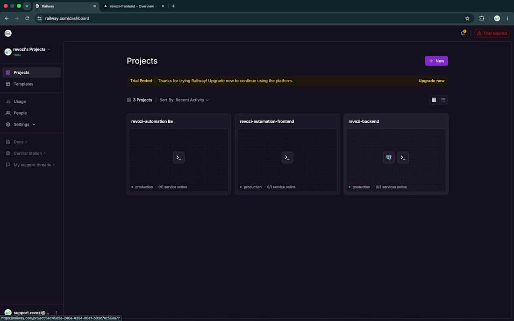The height and width of the screenshot is (321, 514).
Task: Bookmark this page with the star icon
Action: click(467, 18)
